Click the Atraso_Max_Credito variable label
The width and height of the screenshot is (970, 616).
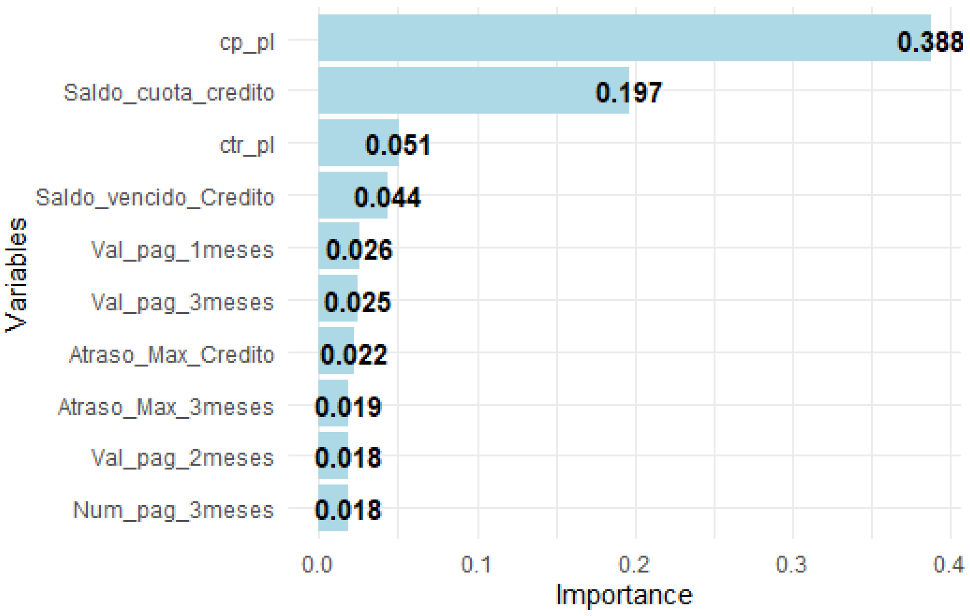[172, 355]
